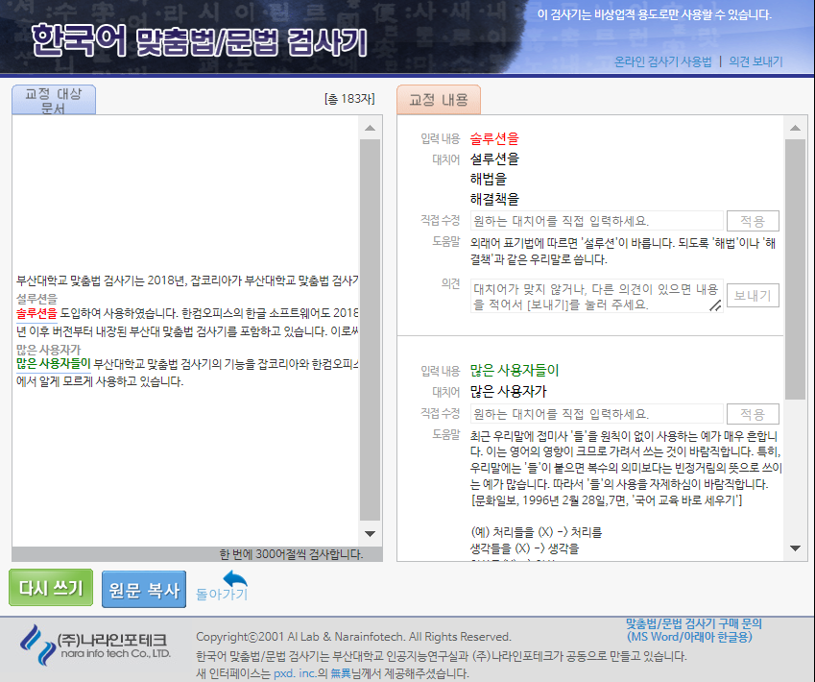Select replacement 많은 사용자가
Screen dimensions: 815x682
tap(509, 391)
